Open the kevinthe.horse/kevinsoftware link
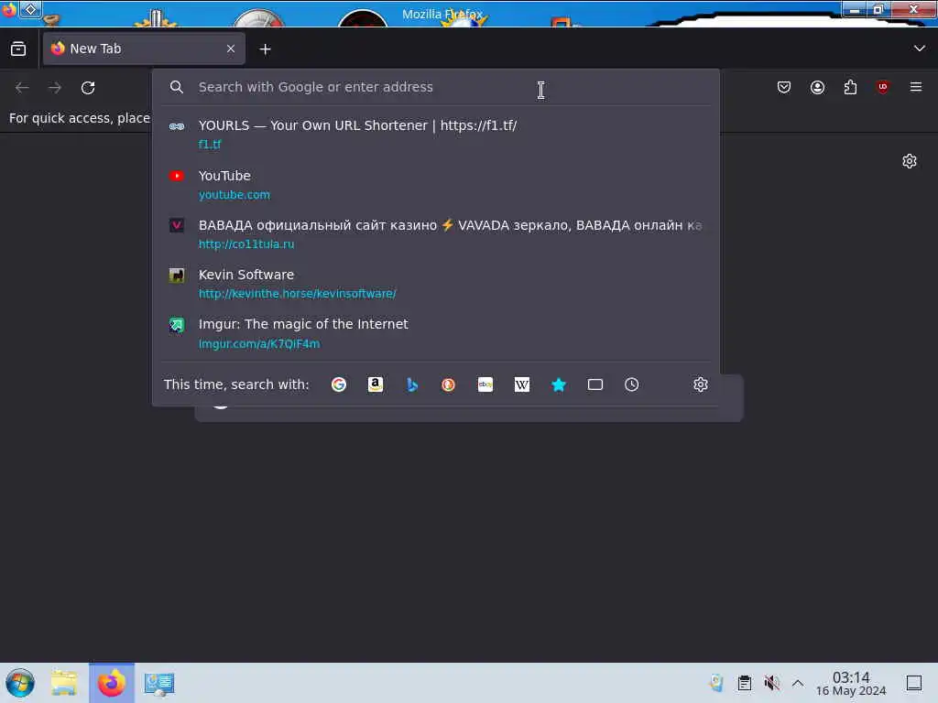938x703 pixels. pos(298,294)
